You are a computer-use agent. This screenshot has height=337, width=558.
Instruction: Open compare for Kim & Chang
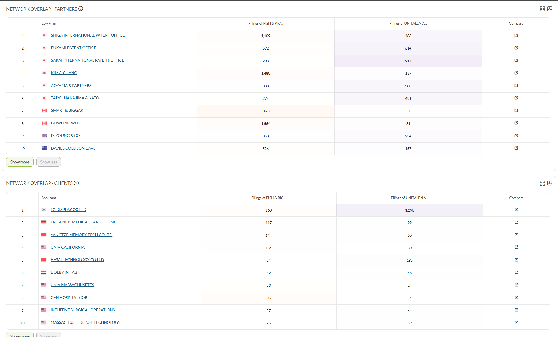[516, 73]
